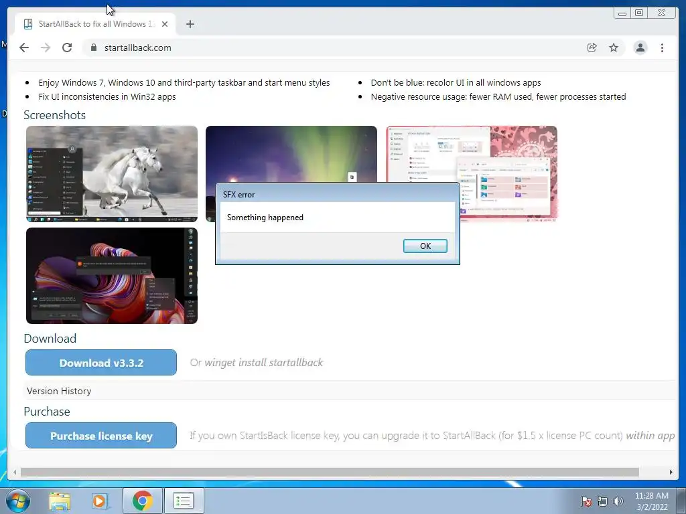Go back to the previous page
686x514 pixels.
pyautogui.click(x=24, y=48)
